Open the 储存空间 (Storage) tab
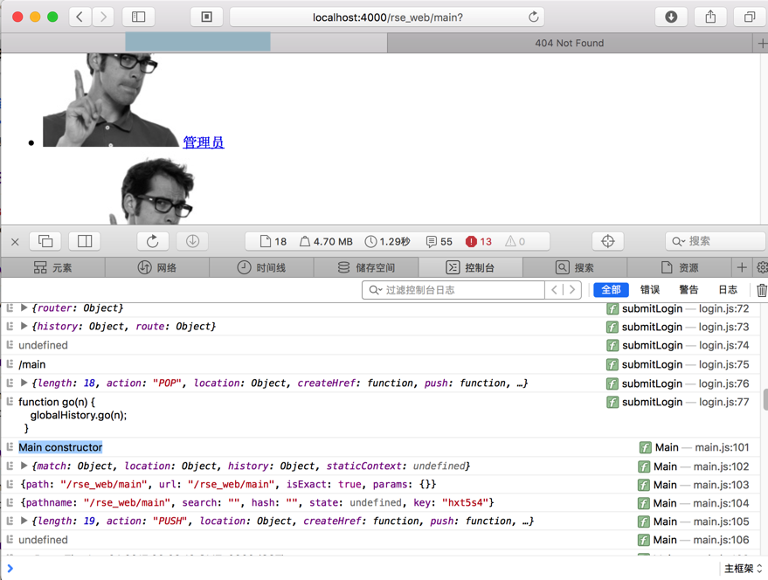The width and height of the screenshot is (768, 580). pyautogui.click(x=366, y=267)
